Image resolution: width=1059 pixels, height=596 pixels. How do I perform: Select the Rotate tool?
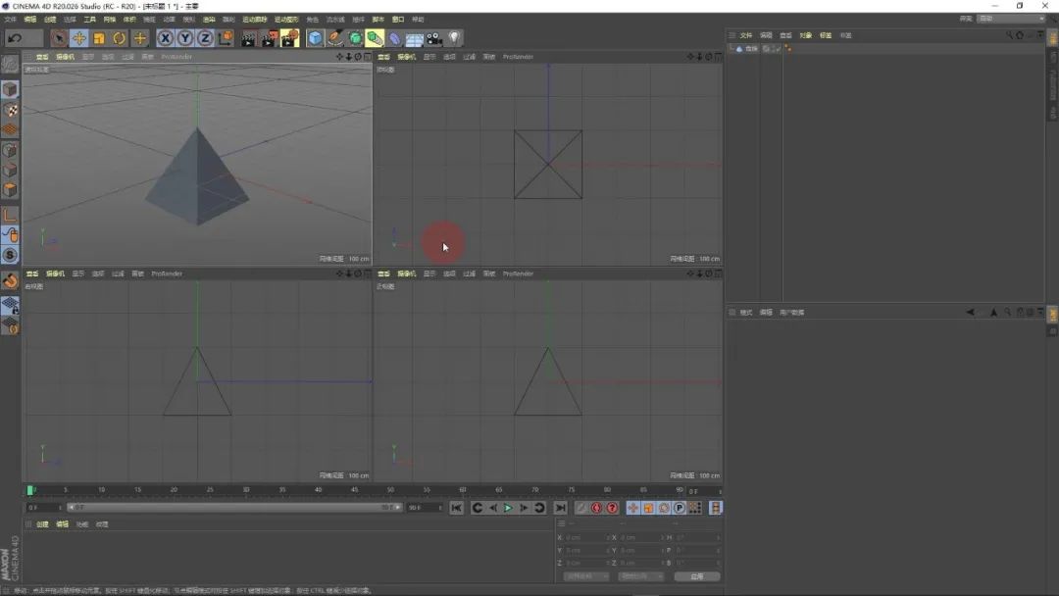pos(120,38)
